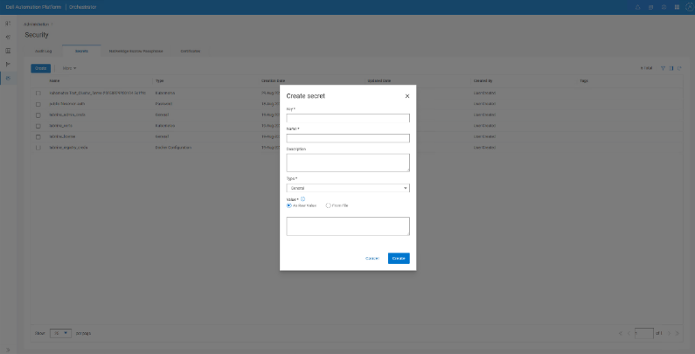The width and height of the screenshot is (695, 354).
Task: Click the filter icon above the table
Action: [663, 68]
